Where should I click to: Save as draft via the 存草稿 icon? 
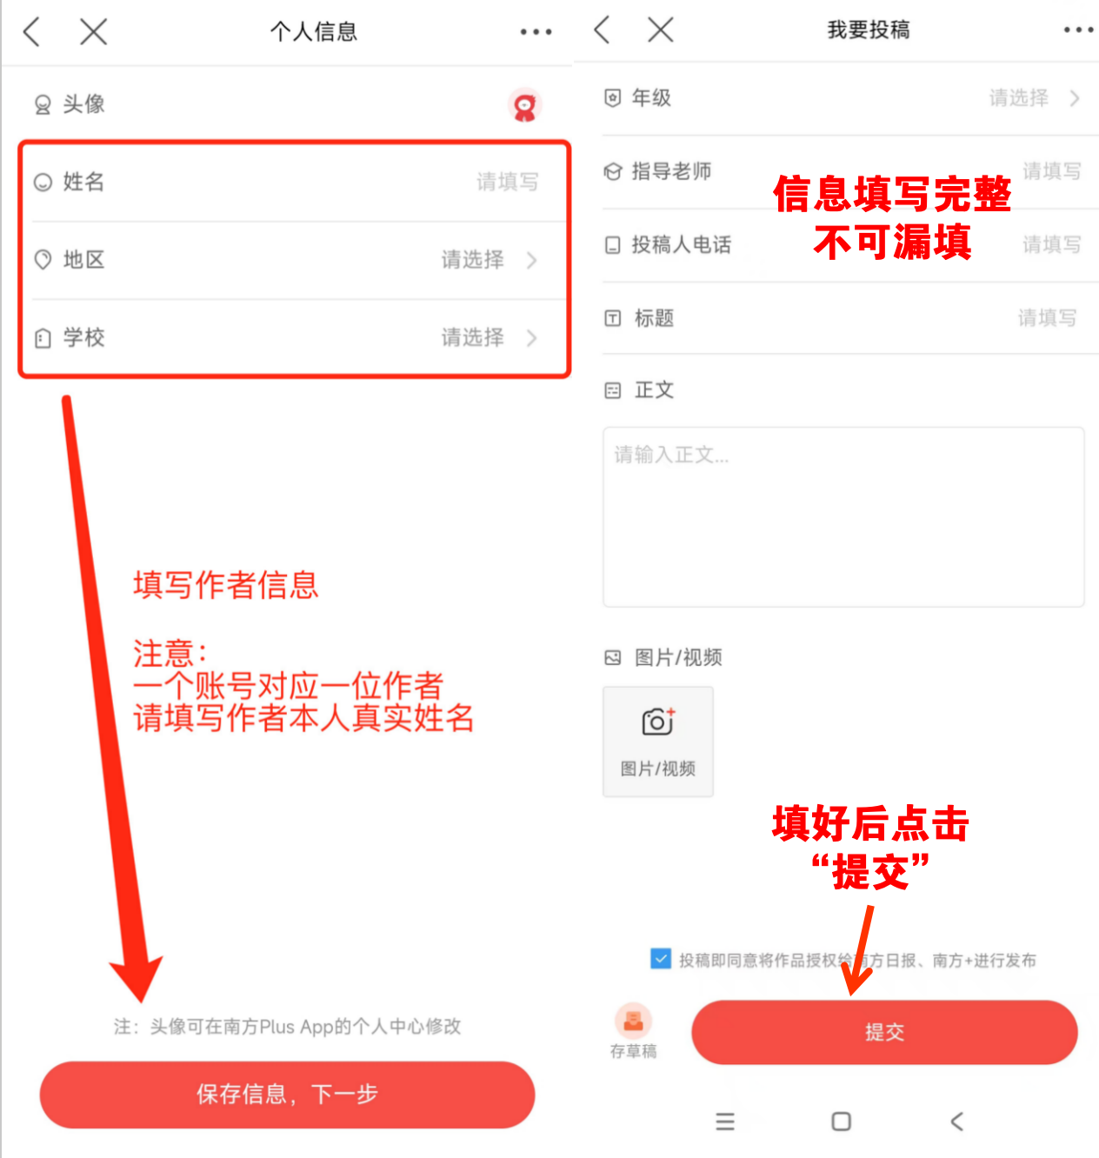634,1031
